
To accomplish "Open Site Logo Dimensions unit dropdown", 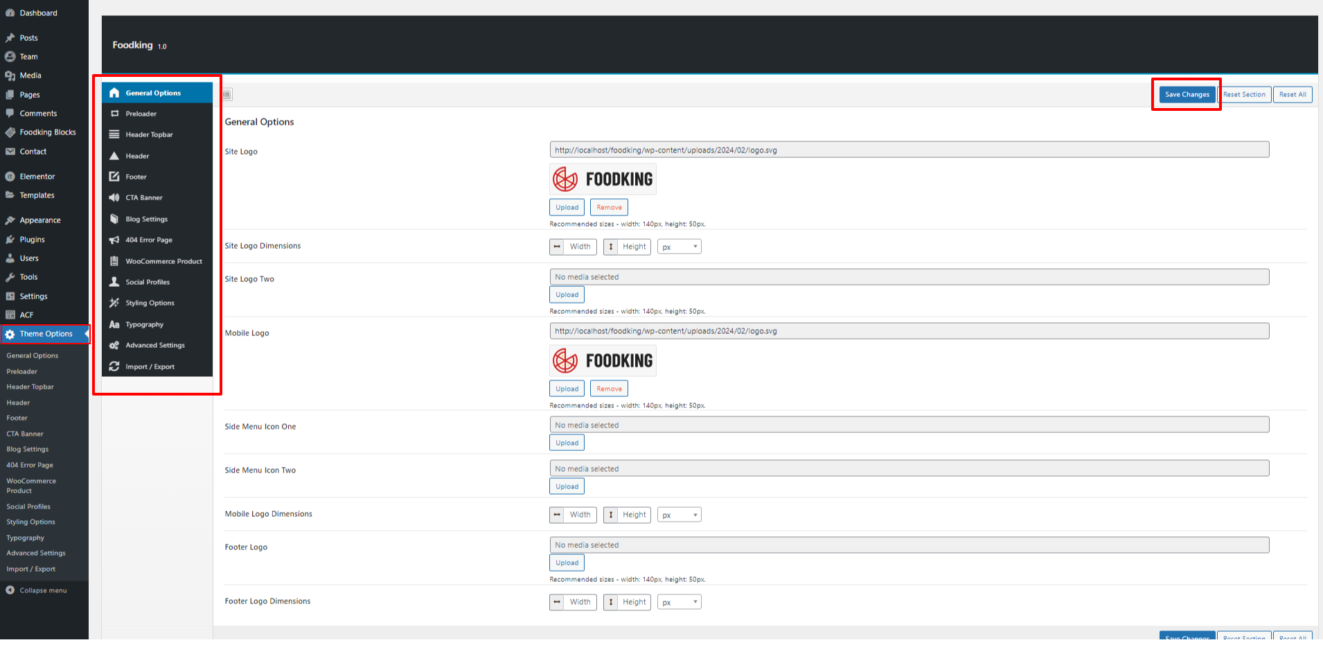I will [679, 247].
